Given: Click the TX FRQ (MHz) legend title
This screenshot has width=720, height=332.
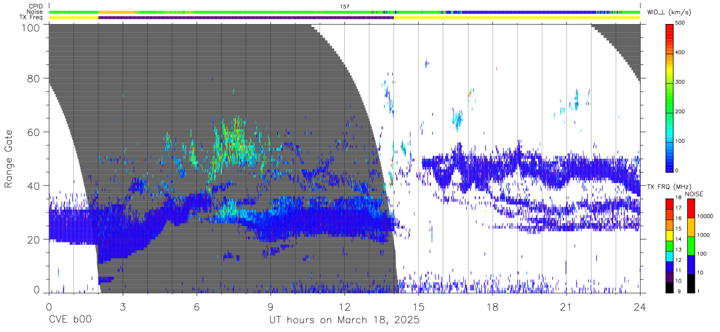Looking at the screenshot, I should [x=668, y=187].
